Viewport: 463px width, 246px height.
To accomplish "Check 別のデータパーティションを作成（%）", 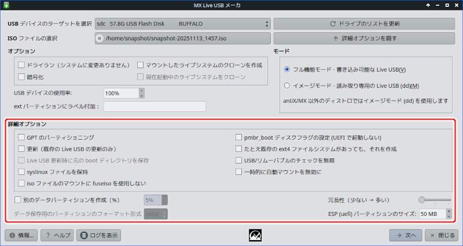I will (x=18, y=200).
